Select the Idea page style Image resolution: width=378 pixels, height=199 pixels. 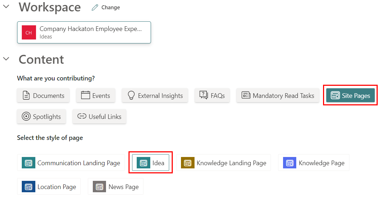[151, 163]
